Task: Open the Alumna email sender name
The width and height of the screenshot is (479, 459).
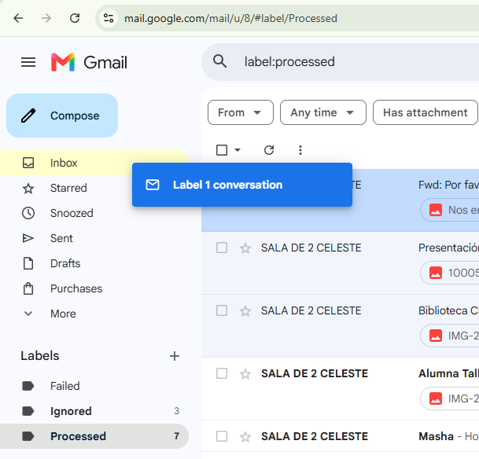Action: (x=315, y=373)
